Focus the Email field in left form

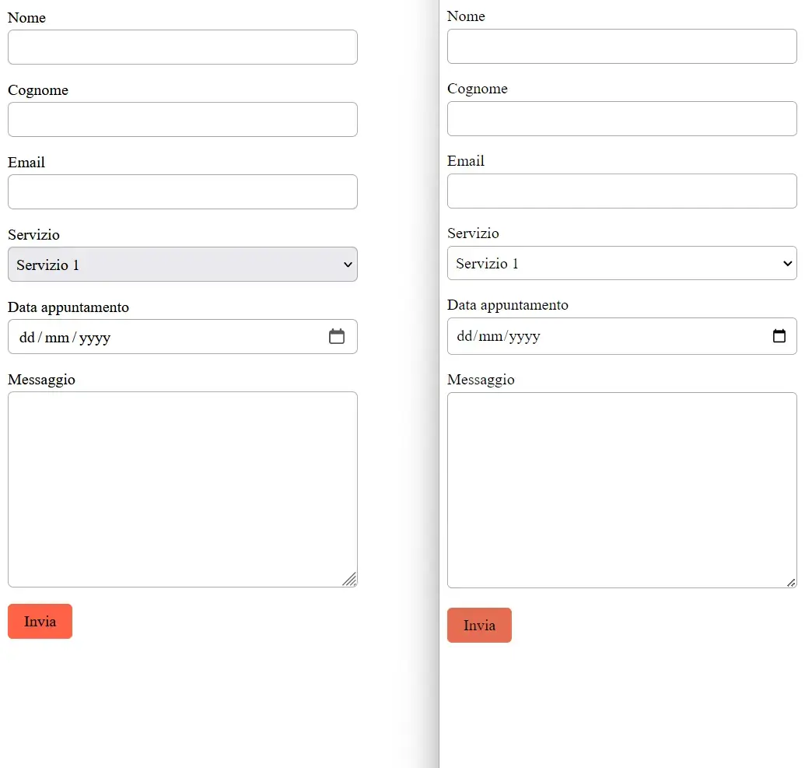click(182, 191)
